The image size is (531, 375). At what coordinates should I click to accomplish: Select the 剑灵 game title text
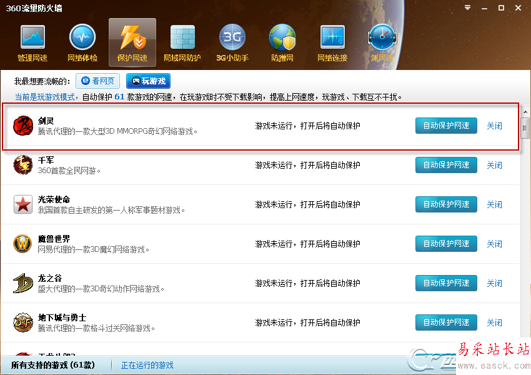point(46,121)
